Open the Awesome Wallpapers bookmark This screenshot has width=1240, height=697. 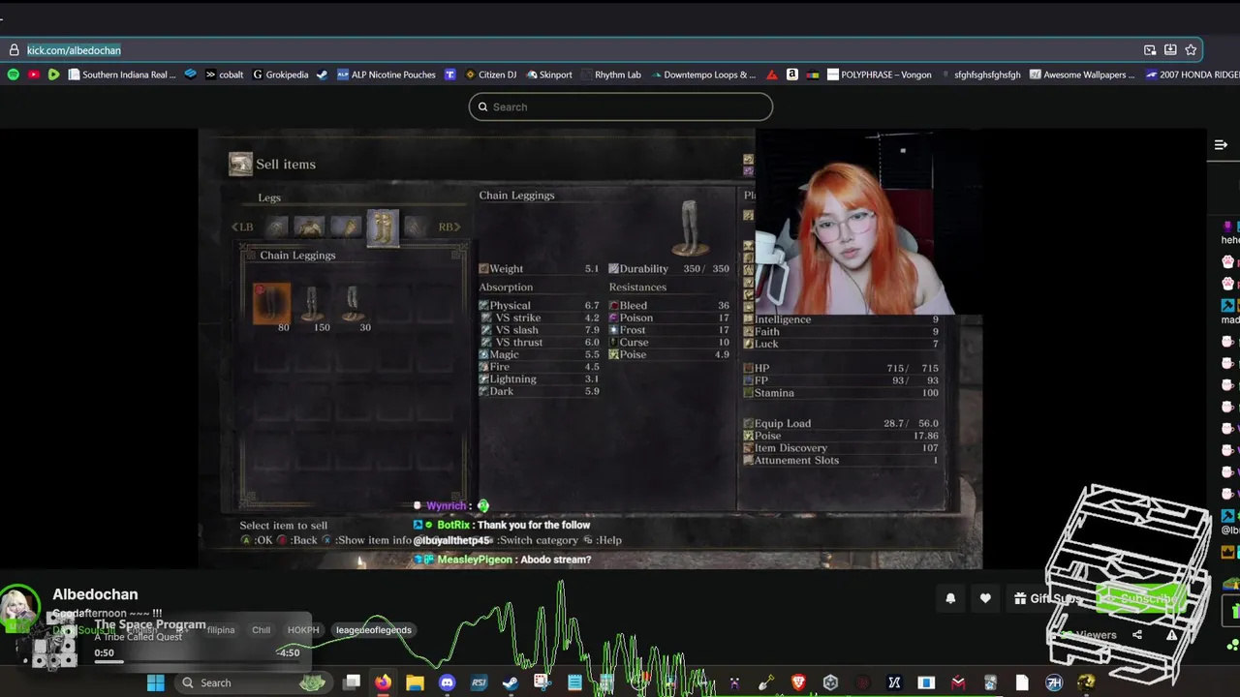click(x=1082, y=75)
